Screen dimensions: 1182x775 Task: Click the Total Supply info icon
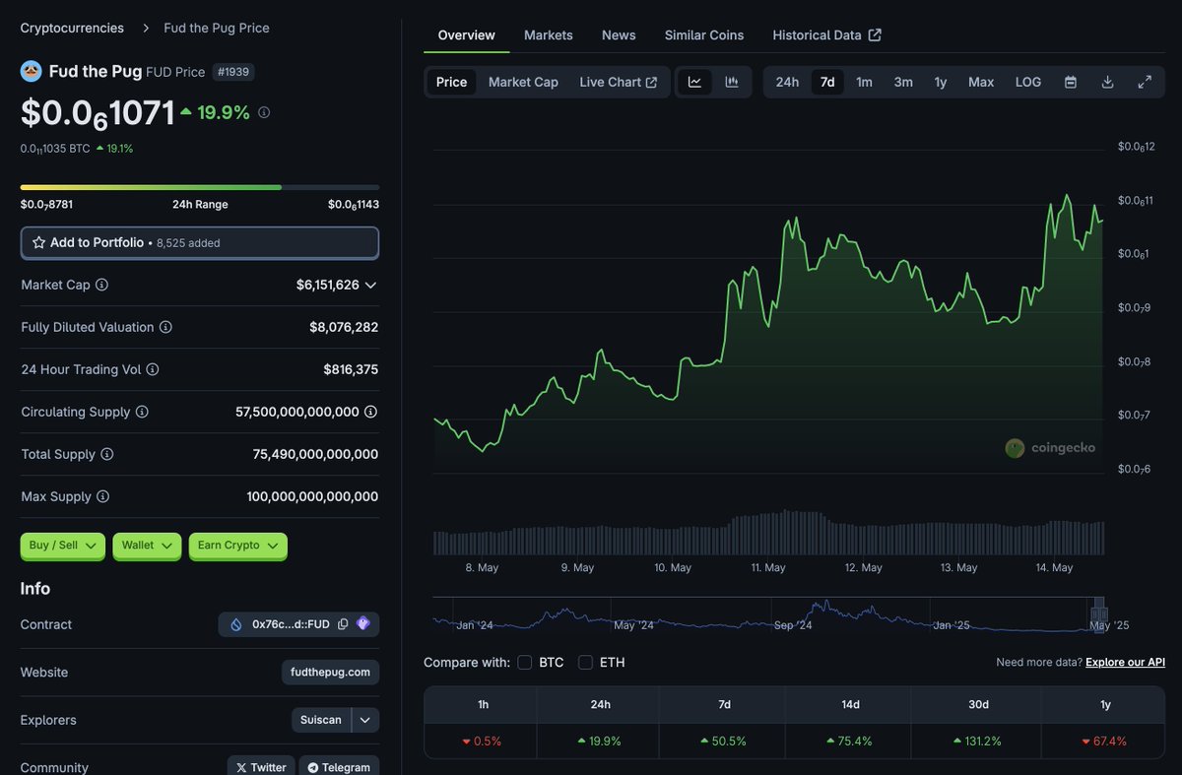pos(107,454)
